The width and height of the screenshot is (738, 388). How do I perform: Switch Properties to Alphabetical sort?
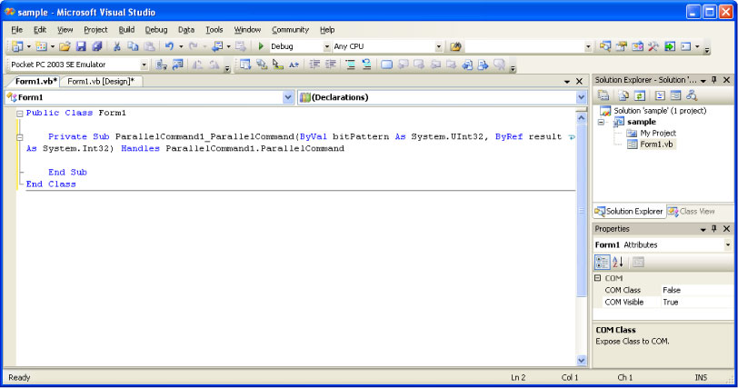[618, 262]
